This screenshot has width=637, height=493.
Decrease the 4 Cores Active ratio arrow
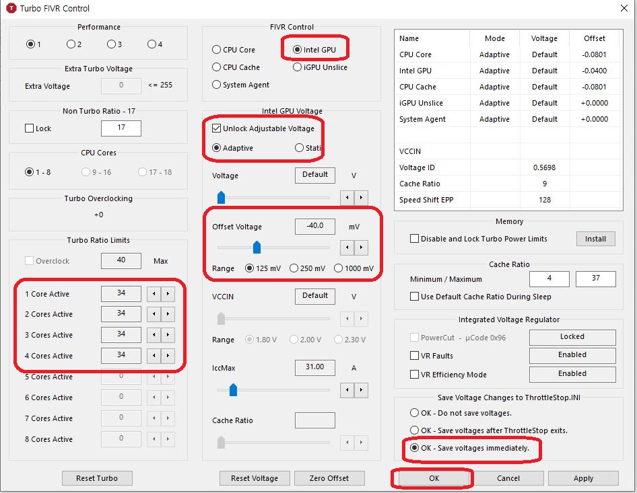pos(154,355)
